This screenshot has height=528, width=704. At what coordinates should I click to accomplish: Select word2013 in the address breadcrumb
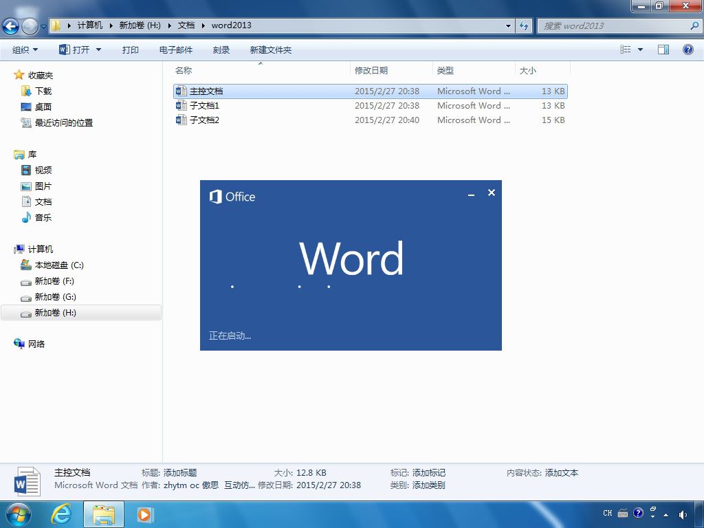(x=231, y=25)
